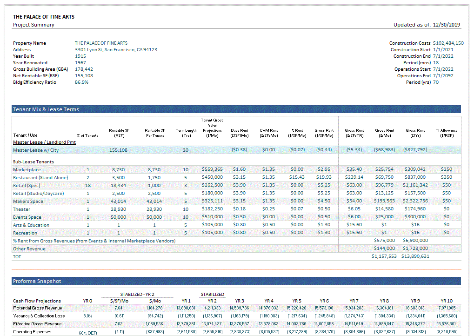Select Restaurant % rent value $15.43
This screenshot has height=336, width=474.
pos(297,177)
